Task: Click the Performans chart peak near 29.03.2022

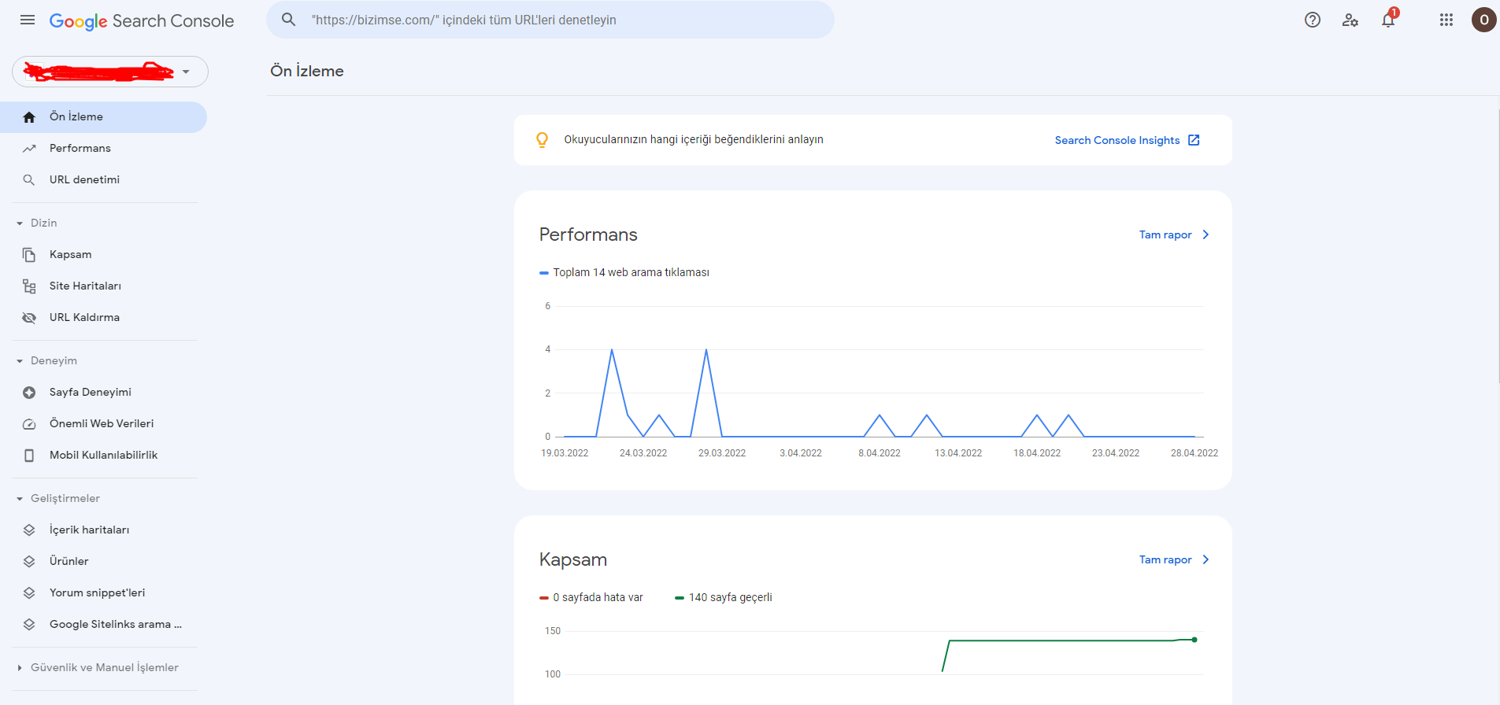Action: (x=706, y=349)
